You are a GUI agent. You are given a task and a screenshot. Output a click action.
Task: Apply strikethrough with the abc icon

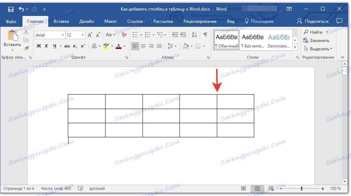pyautogui.click(x=67, y=46)
